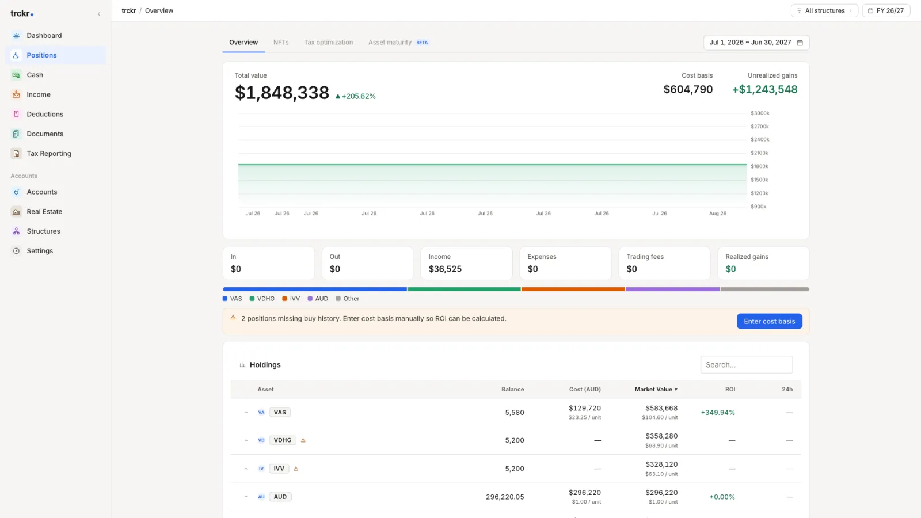The image size is (921, 518).
Task: Click the trckr logo
Action: coord(22,13)
